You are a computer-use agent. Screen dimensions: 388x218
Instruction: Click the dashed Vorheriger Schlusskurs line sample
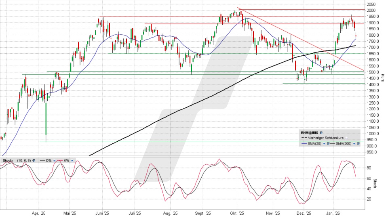[303, 138]
